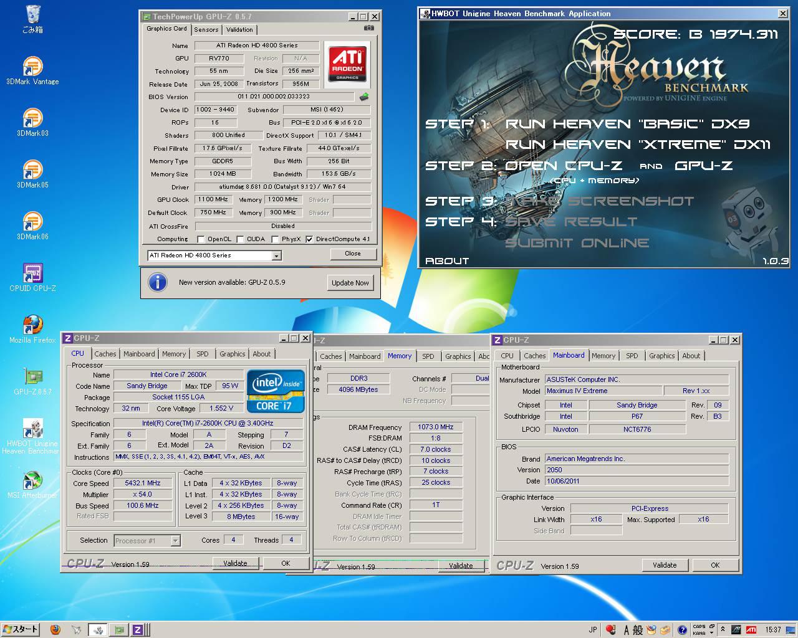Launch the 3DMark05 desktop shortcut
The height and width of the screenshot is (638, 798).
coord(32,174)
